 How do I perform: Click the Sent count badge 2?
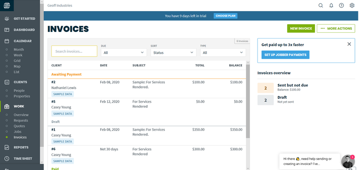[266, 88]
